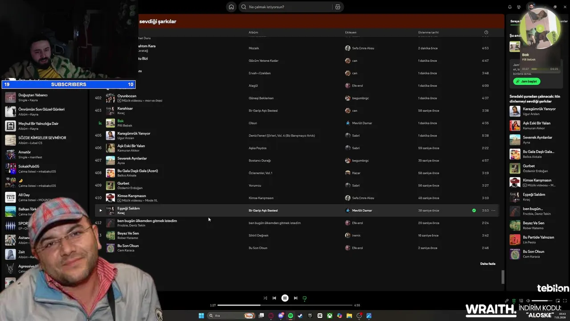Screen dimensions: 570x321
Task: Open Amatör single in library
Action: 45,154
